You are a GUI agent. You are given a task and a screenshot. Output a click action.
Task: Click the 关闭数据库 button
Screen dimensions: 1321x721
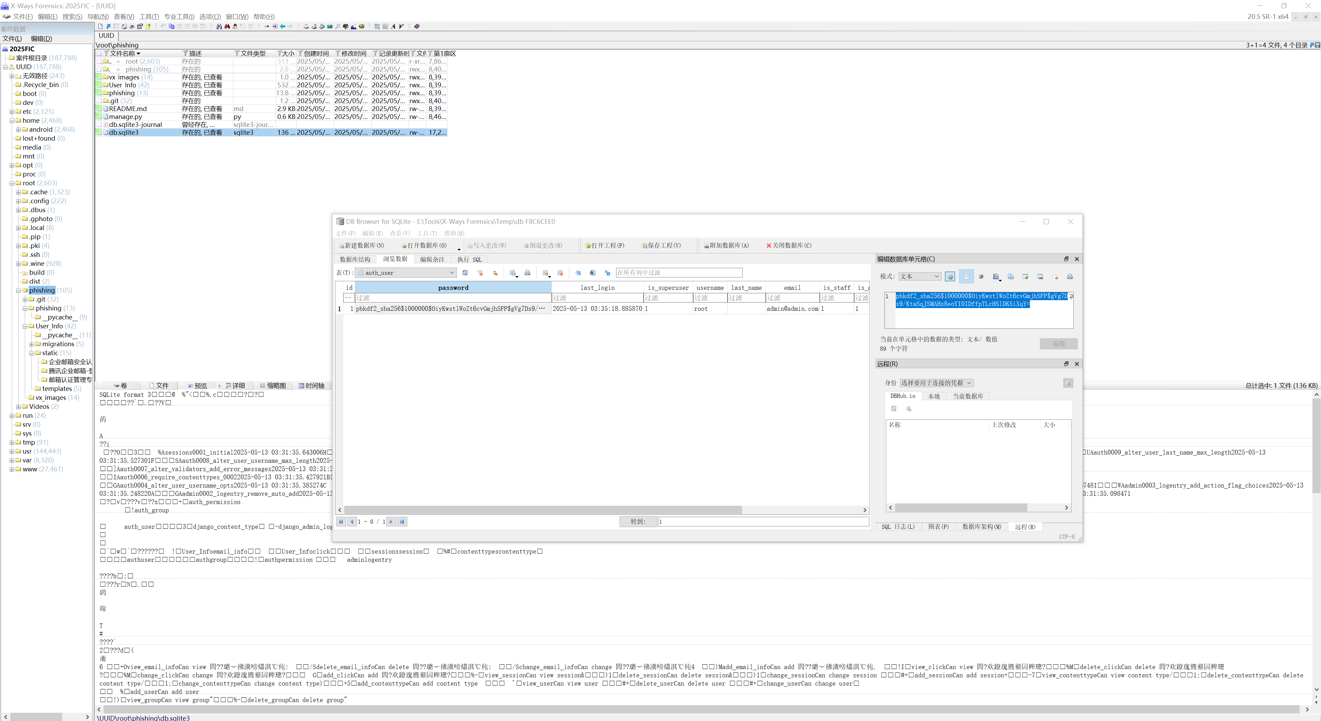pos(789,245)
